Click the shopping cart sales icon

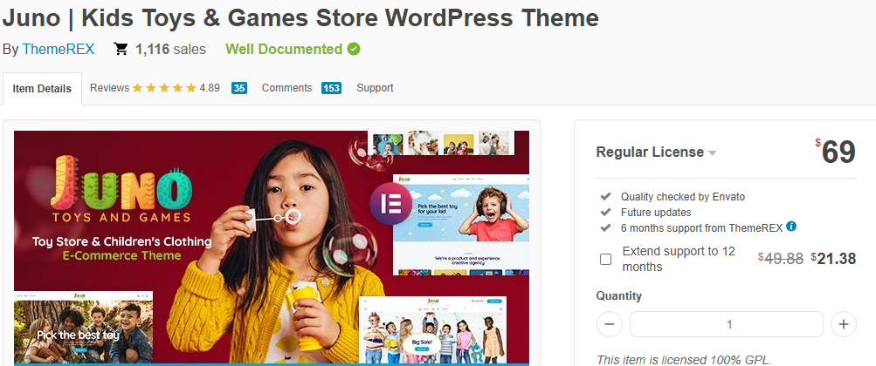(x=121, y=49)
